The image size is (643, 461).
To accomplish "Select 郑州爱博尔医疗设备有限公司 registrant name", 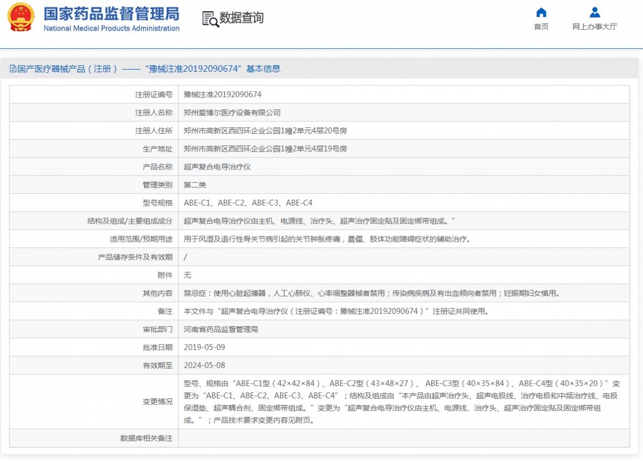I will pyautogui.click(x=232, y=113).
